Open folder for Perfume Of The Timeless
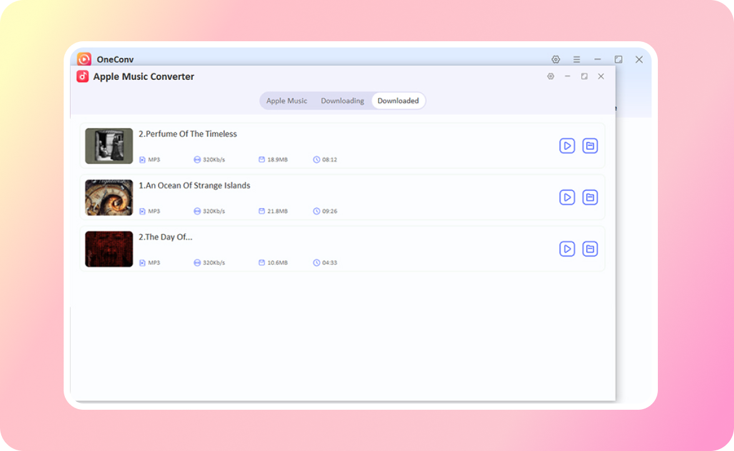This screenshot has width=734, height=451. (x=590, y=146)
